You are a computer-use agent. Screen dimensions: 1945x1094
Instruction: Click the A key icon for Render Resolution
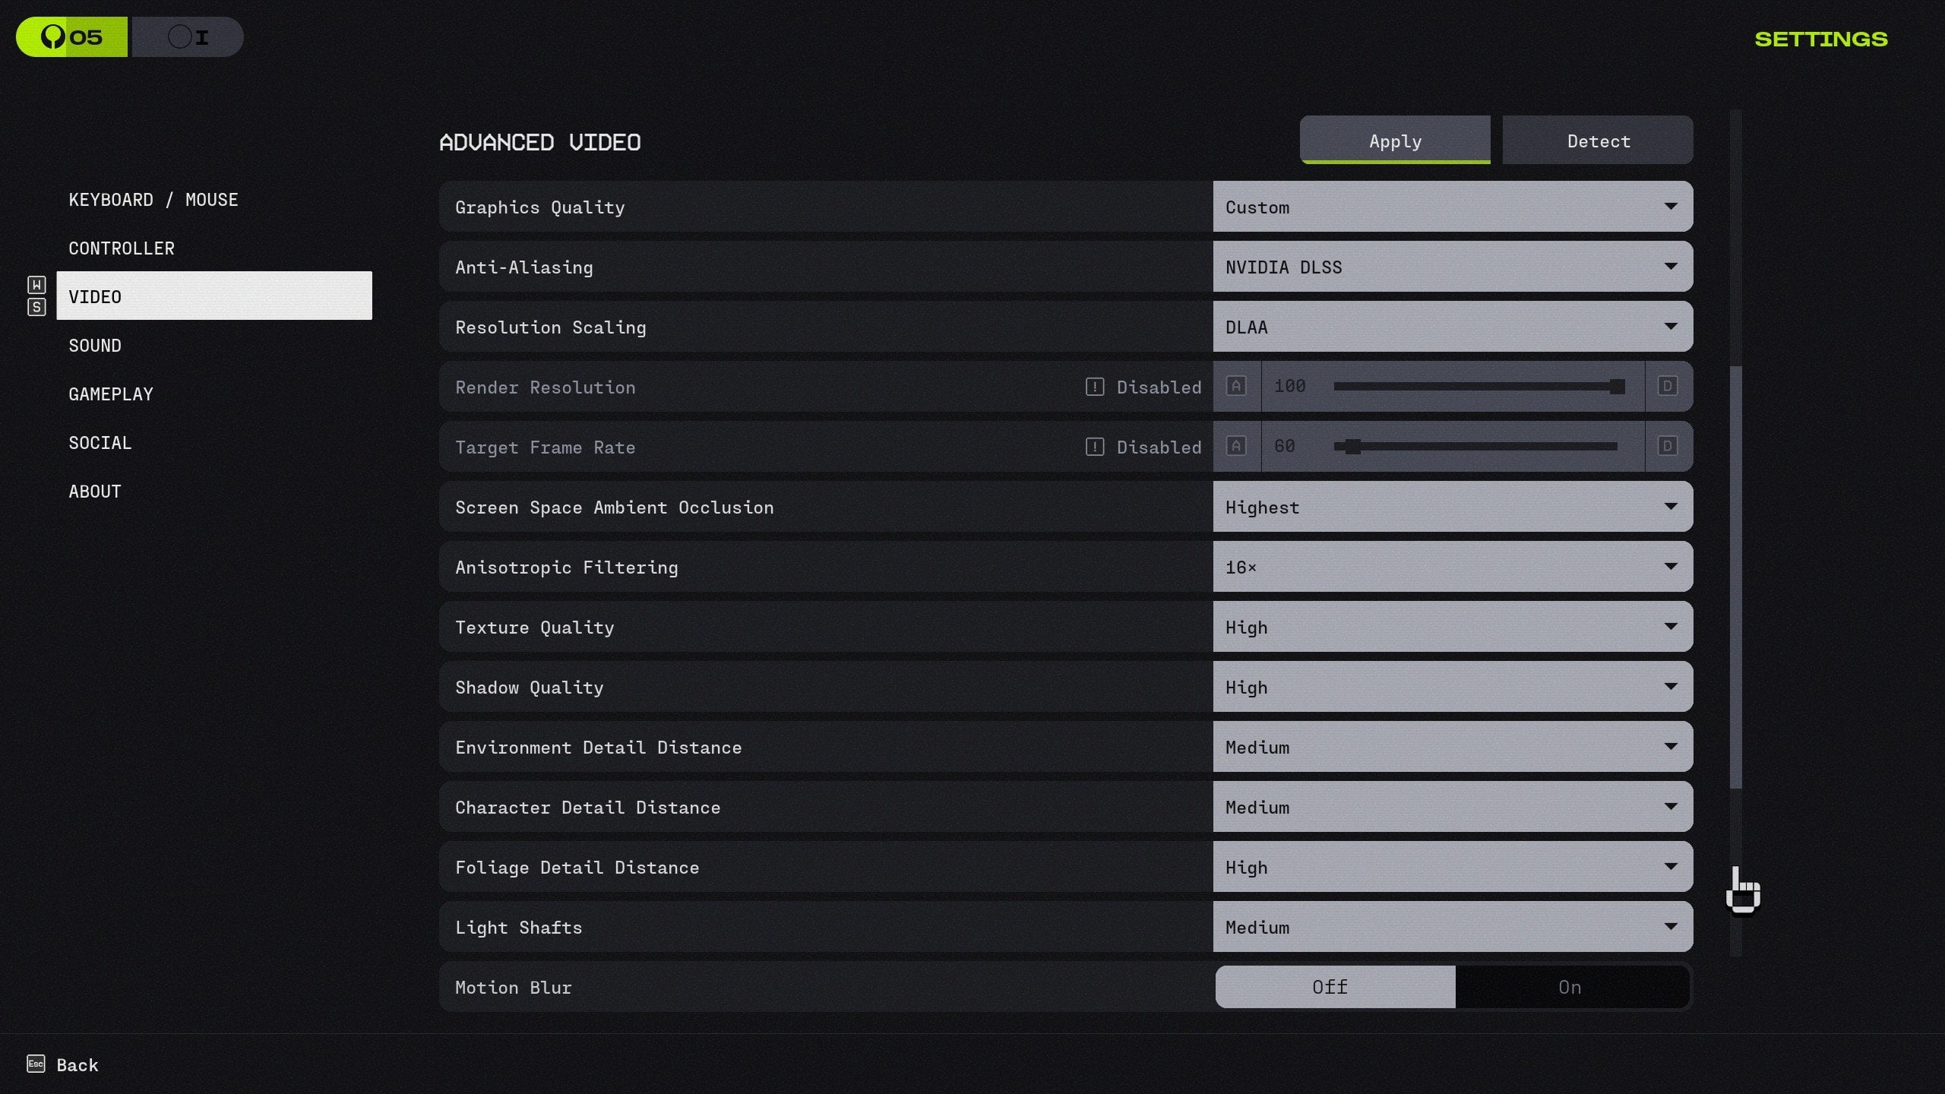(1236, 386)
